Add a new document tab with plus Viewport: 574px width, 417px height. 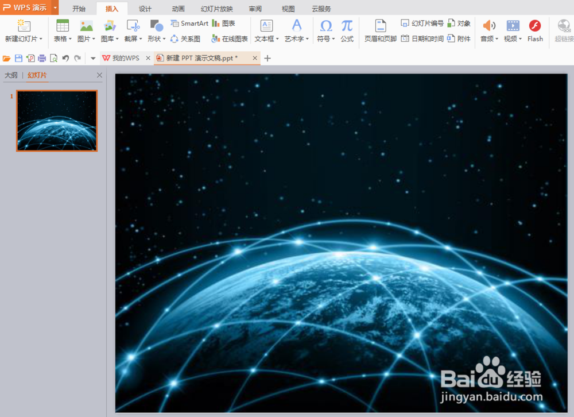click(x=267, y=58)
